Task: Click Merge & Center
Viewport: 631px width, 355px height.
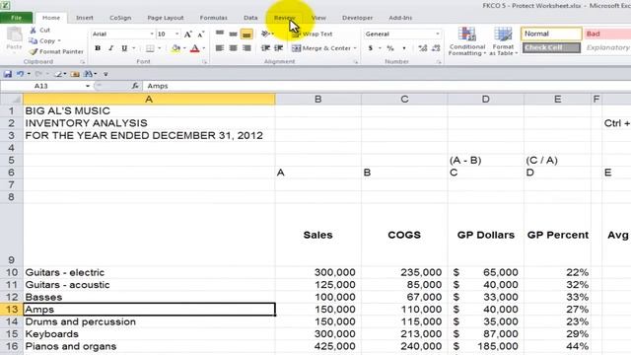Action: (x=321, y=48)
